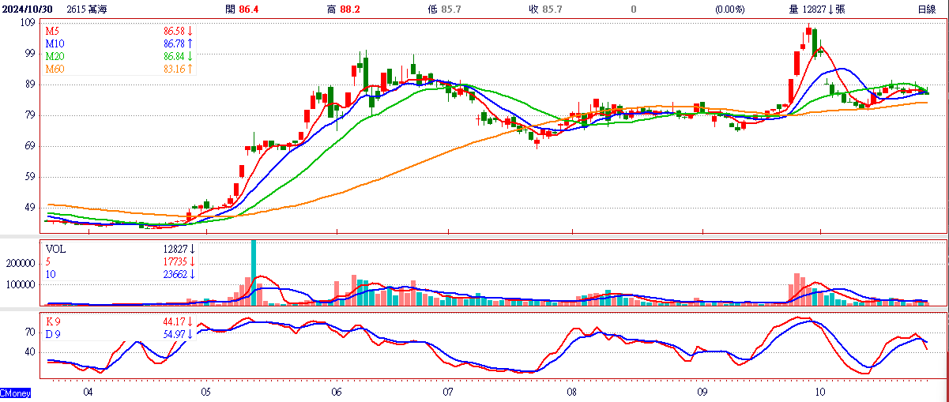This screenshot has height=402, width=949.
Task: Click the 40 level on KD axis
Action: 30,351
